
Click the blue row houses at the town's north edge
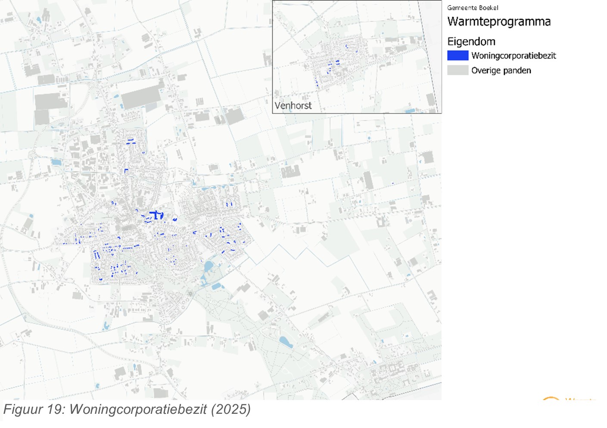tap(131, 141)
